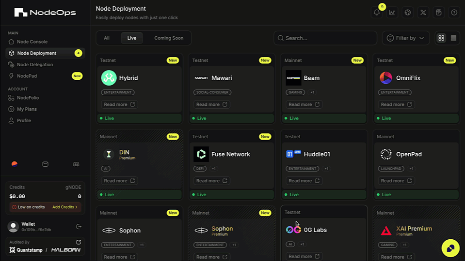Open audited-by external link icon
465x261 pixels.
[79, 242]
